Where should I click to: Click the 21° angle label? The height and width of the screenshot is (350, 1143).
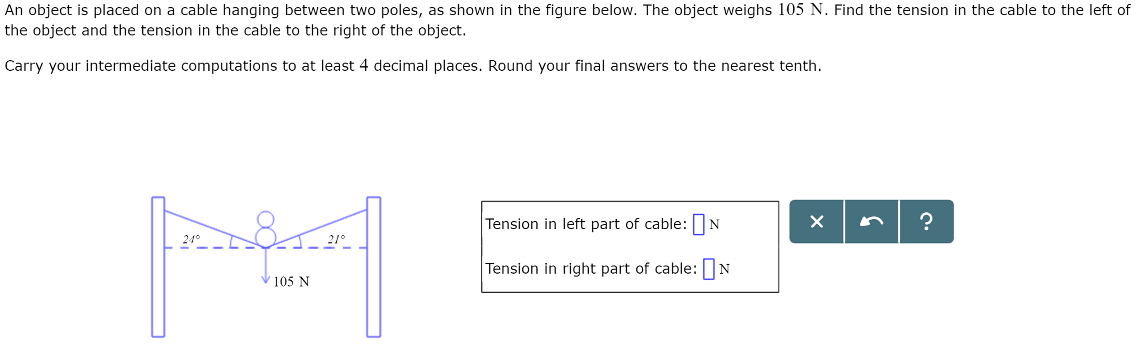[x=336, y=239]
